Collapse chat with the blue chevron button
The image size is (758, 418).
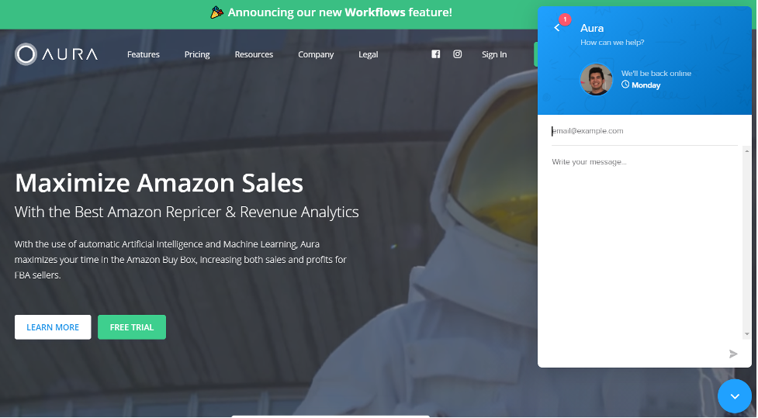pyautogui.click(x=734, y=396)
